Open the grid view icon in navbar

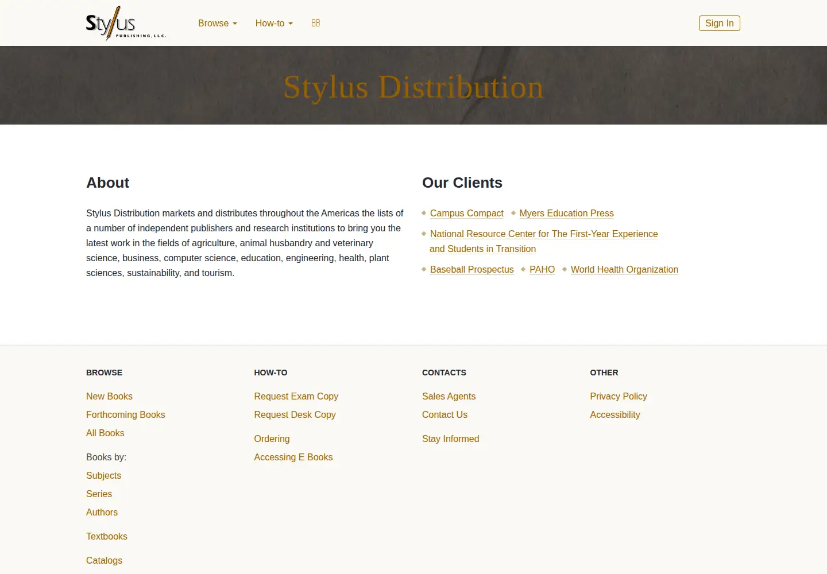pyautogui.click(x=316, y=23)
